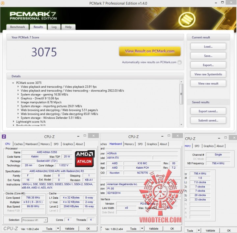Click the Save... button
237x233 pixels.
(x=208, y=56)
